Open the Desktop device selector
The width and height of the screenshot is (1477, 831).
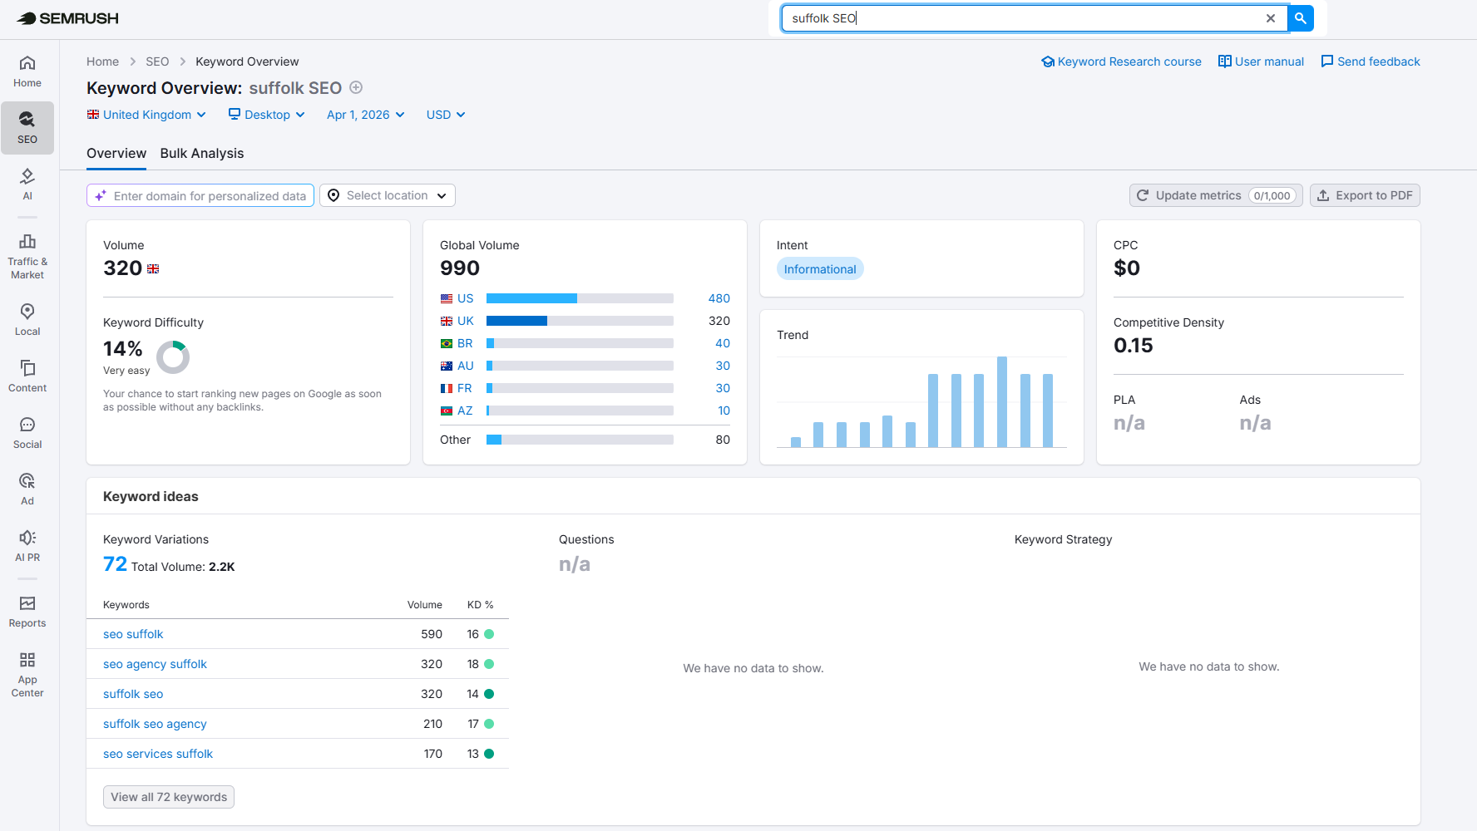click(266, 115)
